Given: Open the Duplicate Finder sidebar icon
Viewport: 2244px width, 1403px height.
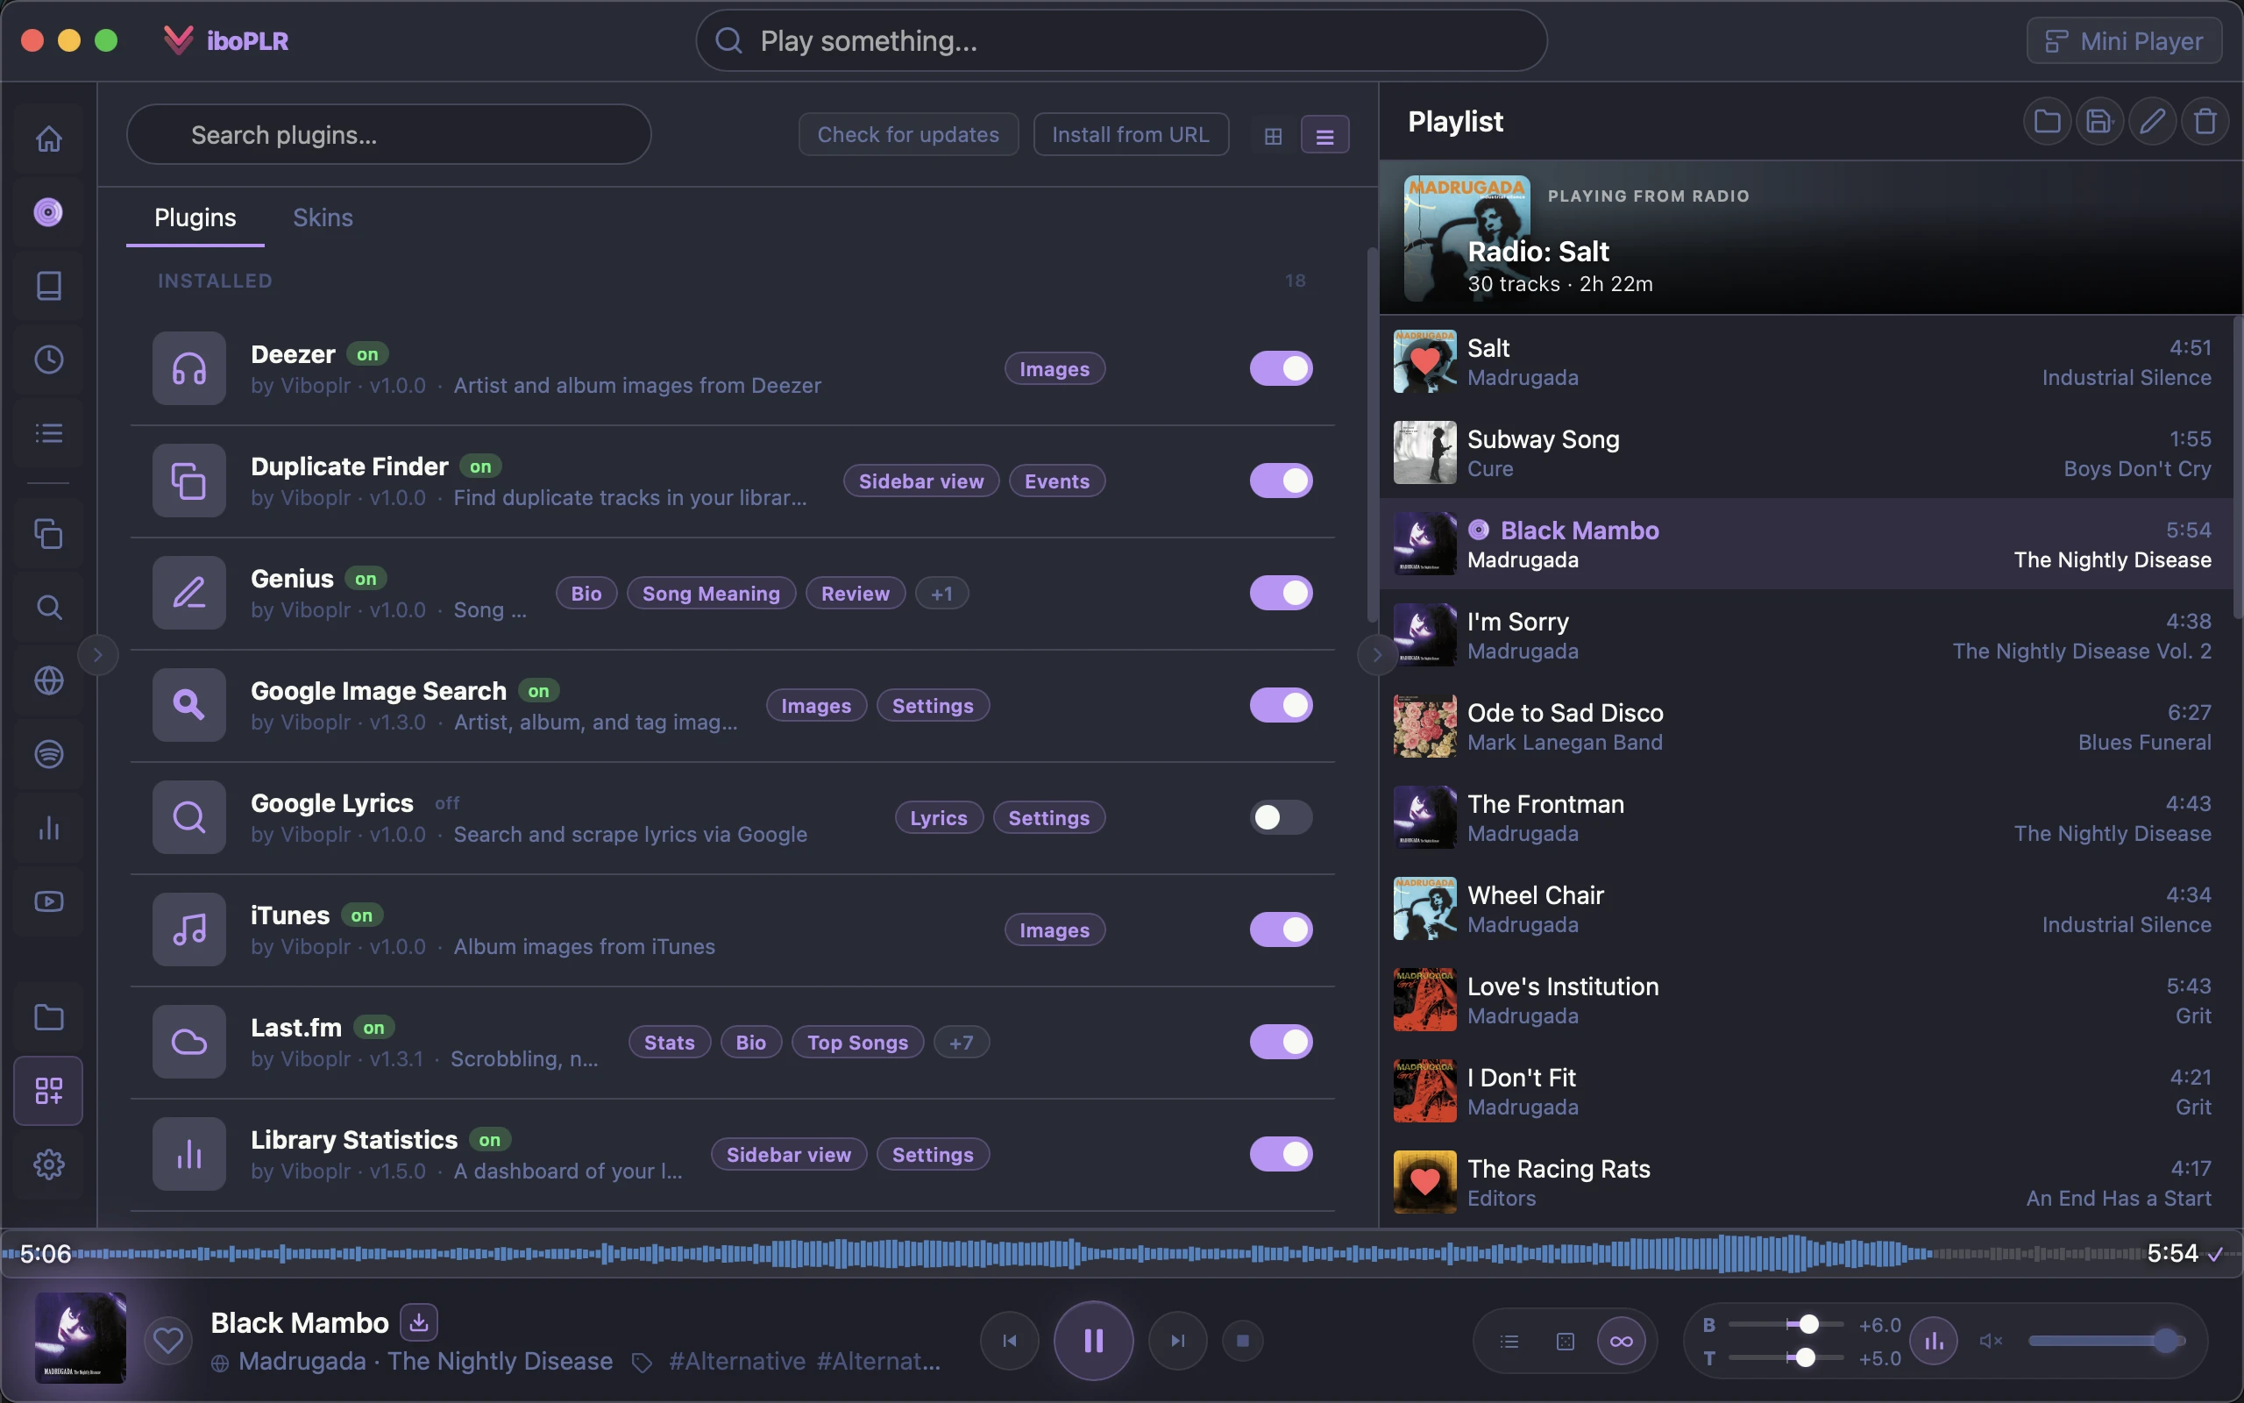Looking at the screenshot, I should tap(48, 533).
